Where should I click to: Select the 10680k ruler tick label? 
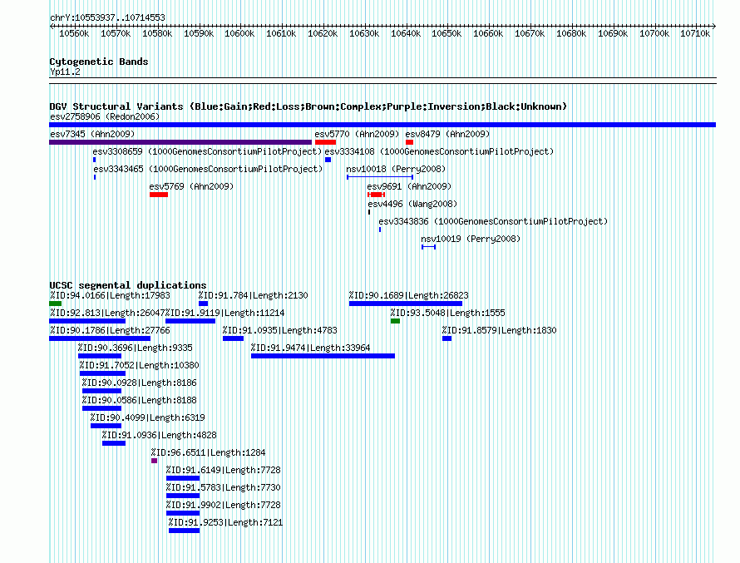pos(571,33)
